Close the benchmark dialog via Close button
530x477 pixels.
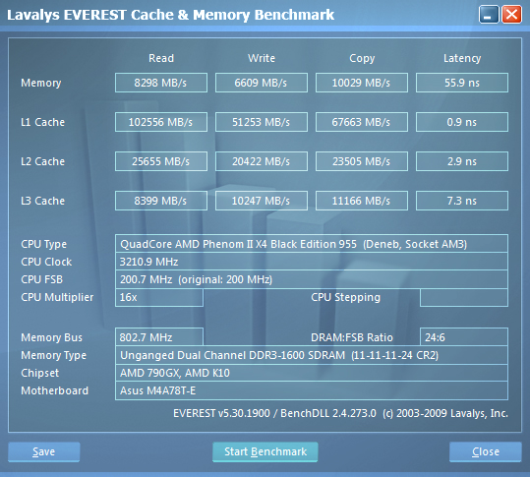point(486,451)
